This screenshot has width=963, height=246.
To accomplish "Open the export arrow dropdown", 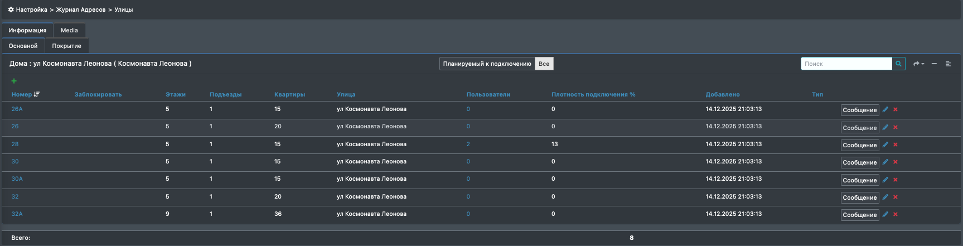I will click(918, 64).
